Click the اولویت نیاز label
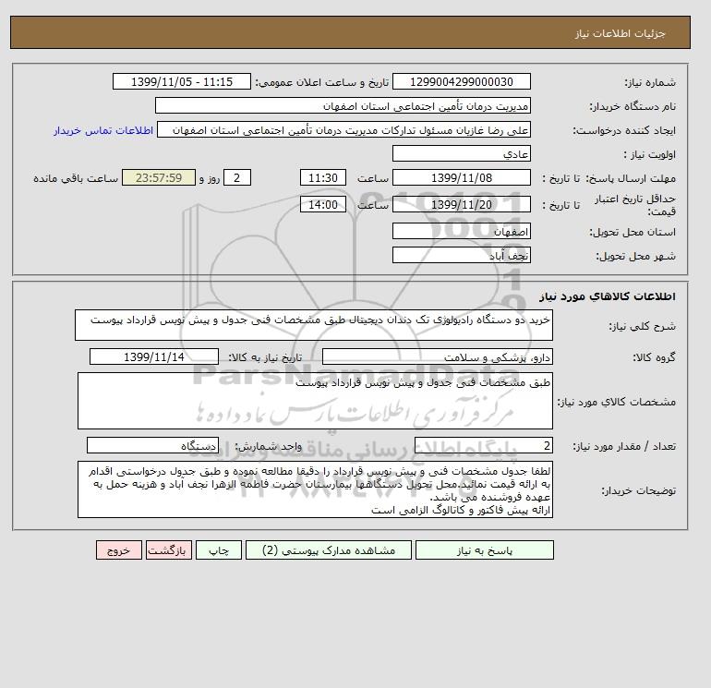 click(x=650, y=154)
